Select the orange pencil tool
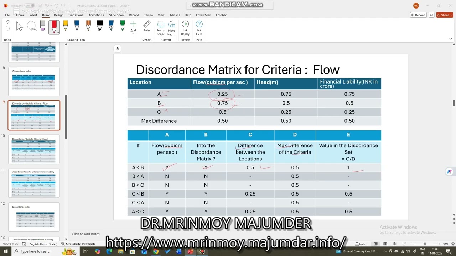456x256 pixels. click(88, 26)
